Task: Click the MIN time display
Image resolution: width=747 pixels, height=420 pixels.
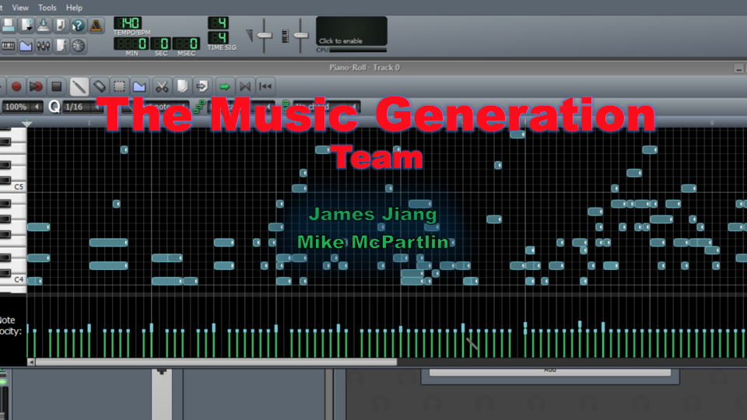Action: click(x=132, y=44)
